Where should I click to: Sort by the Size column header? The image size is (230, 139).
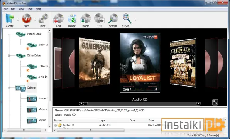click(133, 120)
